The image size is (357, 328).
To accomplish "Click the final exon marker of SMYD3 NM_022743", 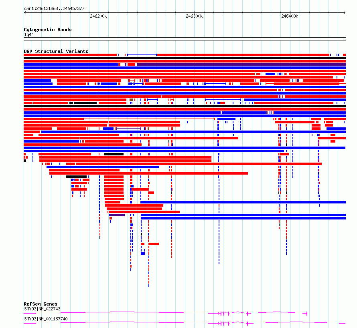I will pos(307,314).
